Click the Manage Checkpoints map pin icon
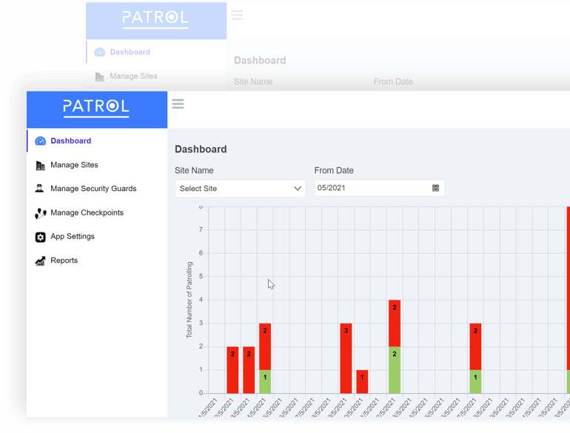Viewport: 570px width, 433px height. tap(41, 213)
